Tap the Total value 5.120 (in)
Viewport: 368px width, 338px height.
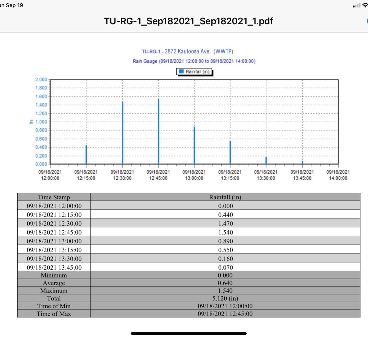(x=225, y=298)
